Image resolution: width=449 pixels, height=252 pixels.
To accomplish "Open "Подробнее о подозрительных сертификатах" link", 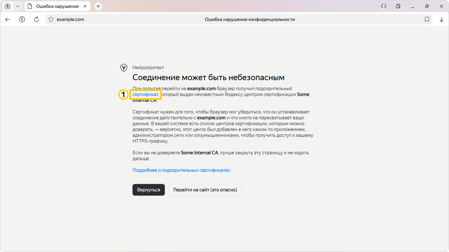I will pos(181,170).
